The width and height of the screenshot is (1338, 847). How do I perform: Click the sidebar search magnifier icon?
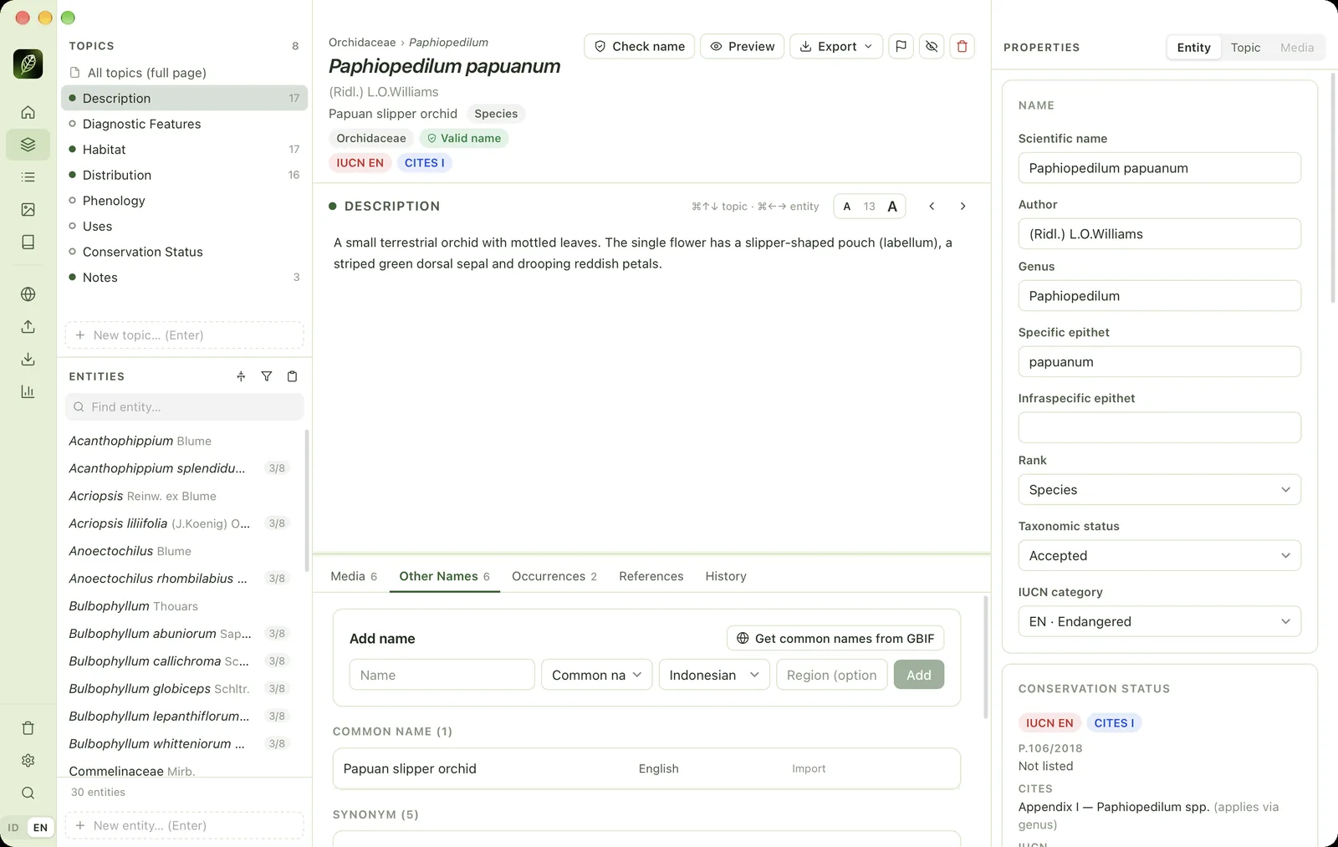[28, 793]
